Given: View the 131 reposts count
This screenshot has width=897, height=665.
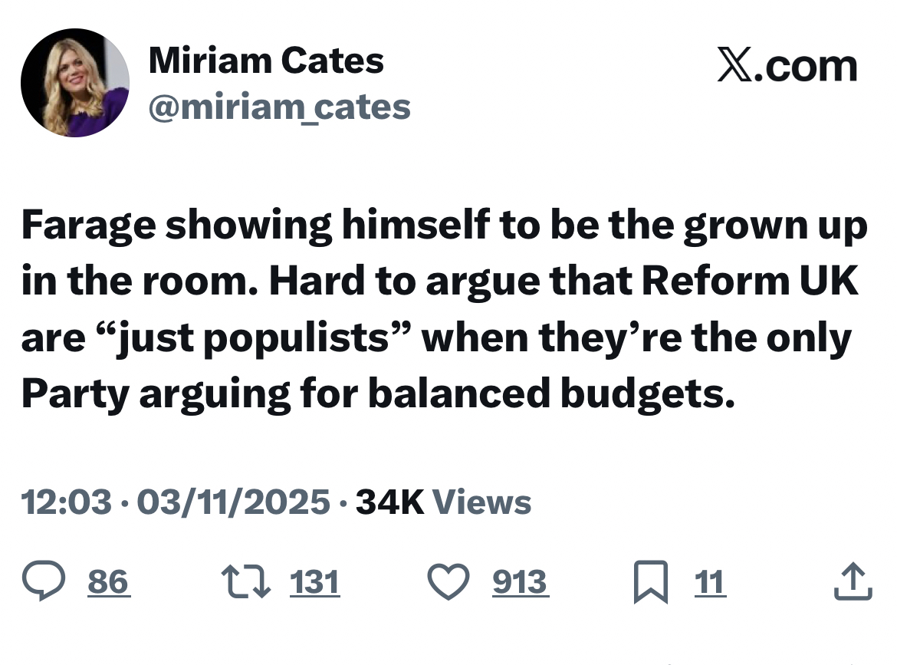Looking at the screenshot, I should pos(314,582).
